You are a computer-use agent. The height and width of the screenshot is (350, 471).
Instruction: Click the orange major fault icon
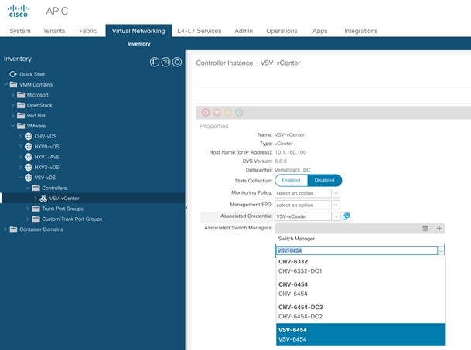pyautogui.click(x=217, y=113)
